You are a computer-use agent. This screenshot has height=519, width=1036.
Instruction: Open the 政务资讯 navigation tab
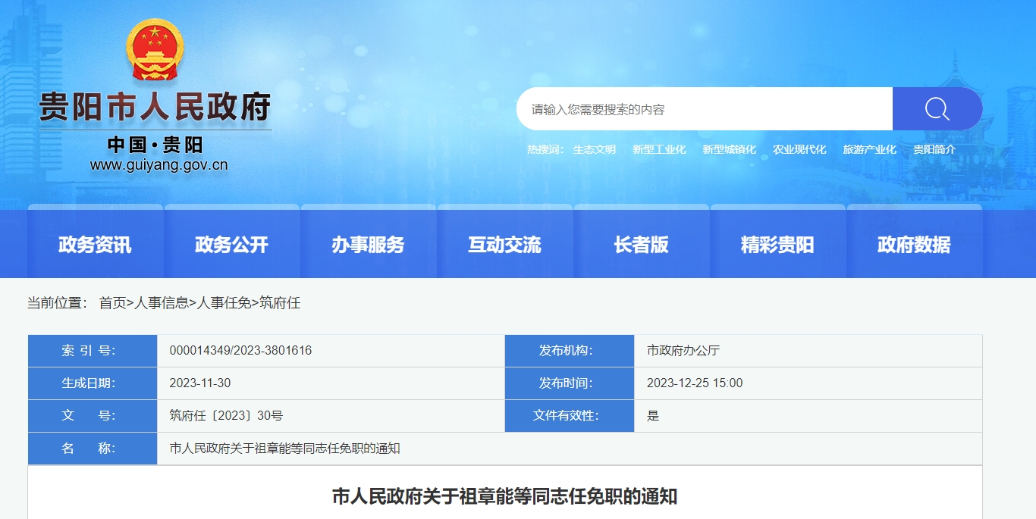pos(95,245)
